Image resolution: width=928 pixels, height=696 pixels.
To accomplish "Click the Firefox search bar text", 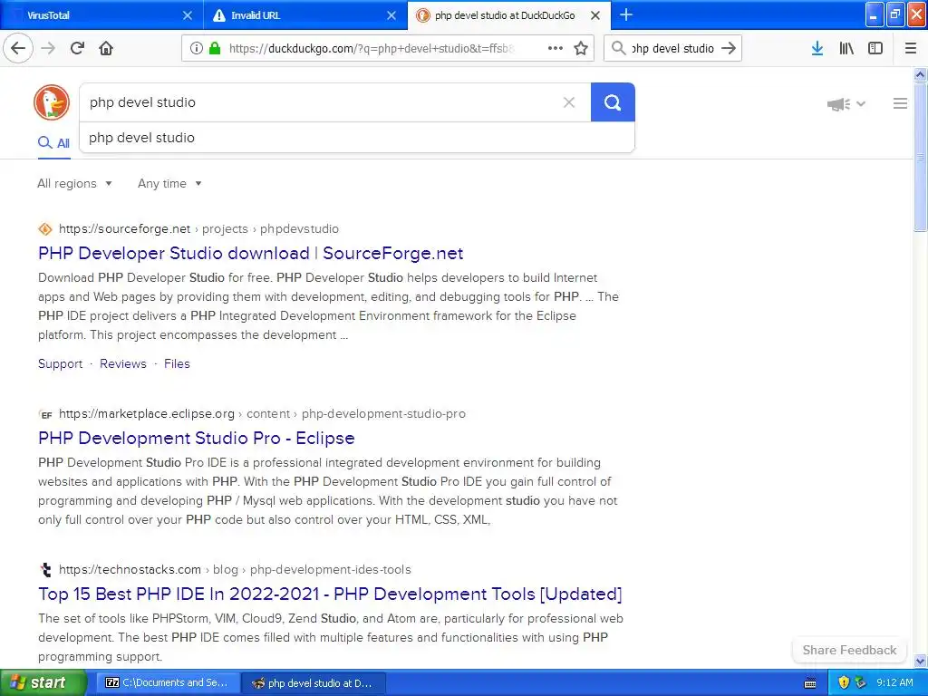I will pos(673,49).
